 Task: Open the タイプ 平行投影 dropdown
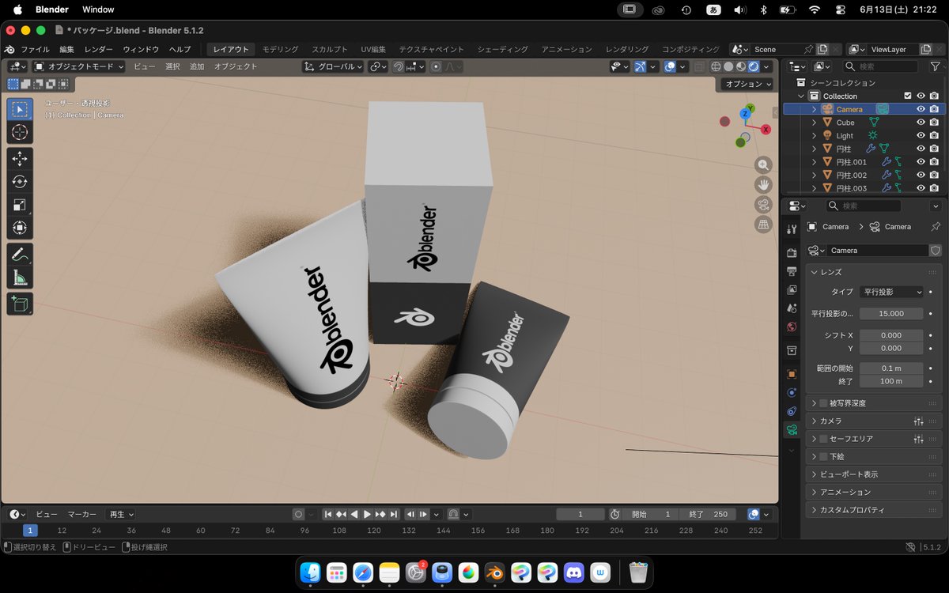(x=891, y=292)
